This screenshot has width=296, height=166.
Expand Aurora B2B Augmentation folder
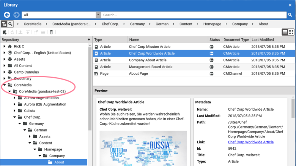pyautogui.click(x=14, y=104)
